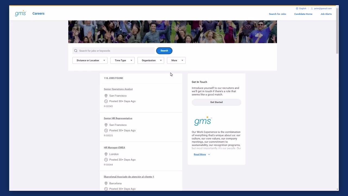Click the 116 JOBS FOUND text
Screen dimensions: 348x196
click(113, 78)
